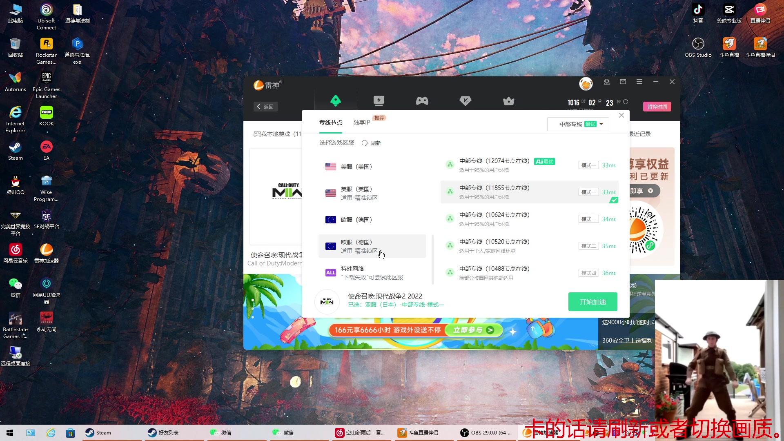
Task: Open the gamepad game library icon
Action: [x=422, y=101]
